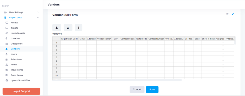Click the Vendors person icon
The height and width of the screenshot is (96, 245).
coord(7,49)
